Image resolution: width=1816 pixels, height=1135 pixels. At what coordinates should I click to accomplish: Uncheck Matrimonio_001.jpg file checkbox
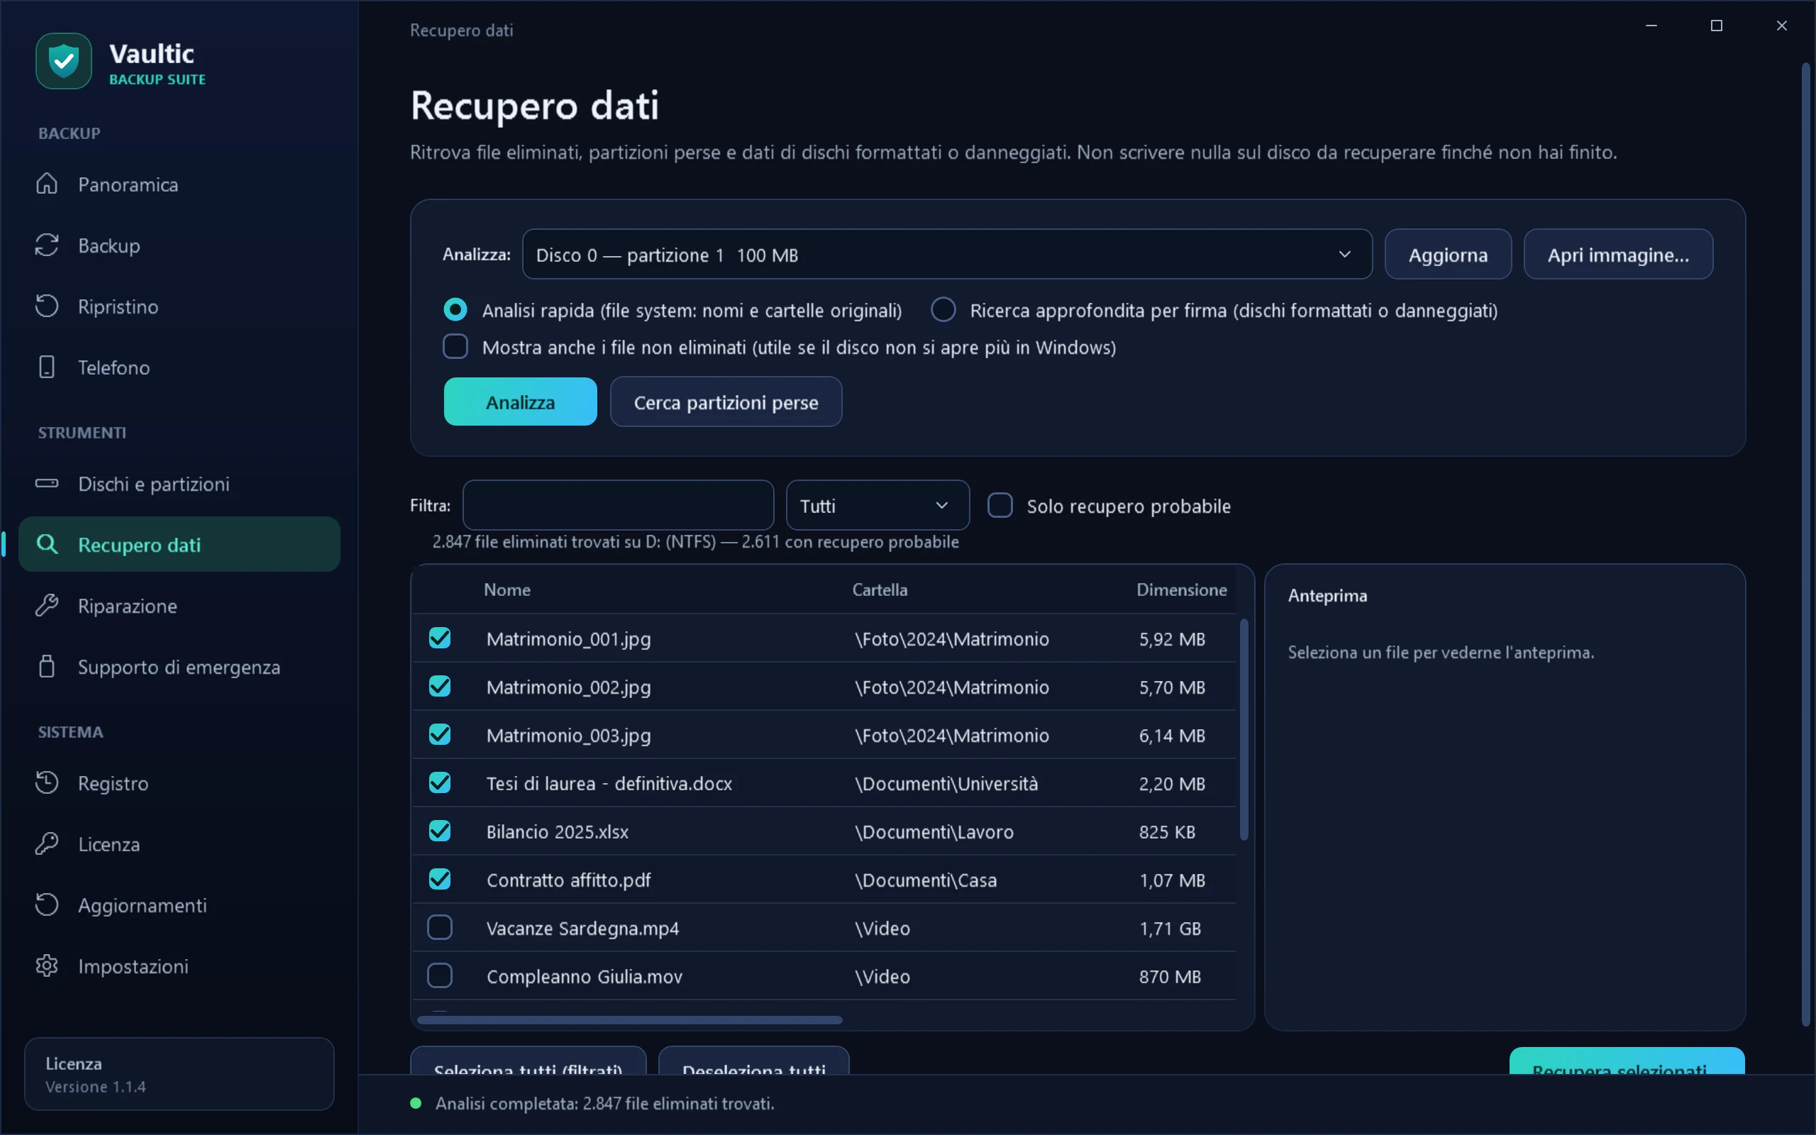[440, 638]
